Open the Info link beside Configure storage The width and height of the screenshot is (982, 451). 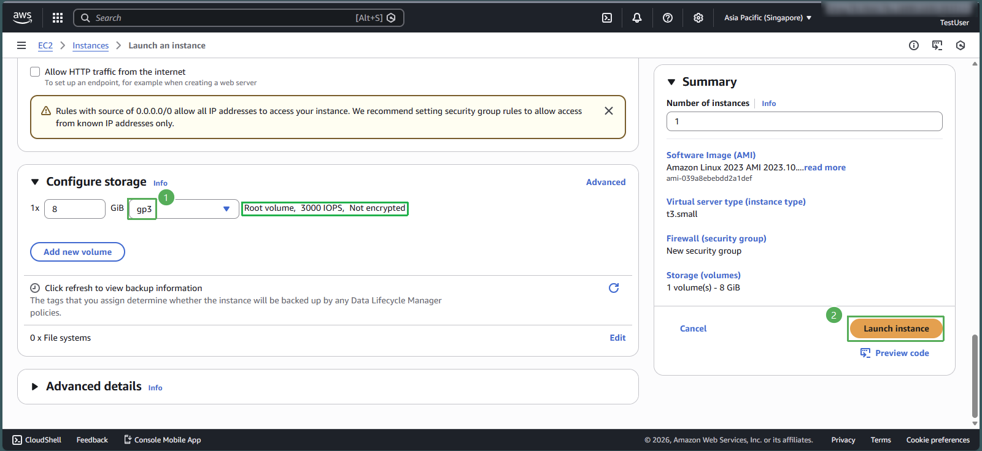[160, 183]
